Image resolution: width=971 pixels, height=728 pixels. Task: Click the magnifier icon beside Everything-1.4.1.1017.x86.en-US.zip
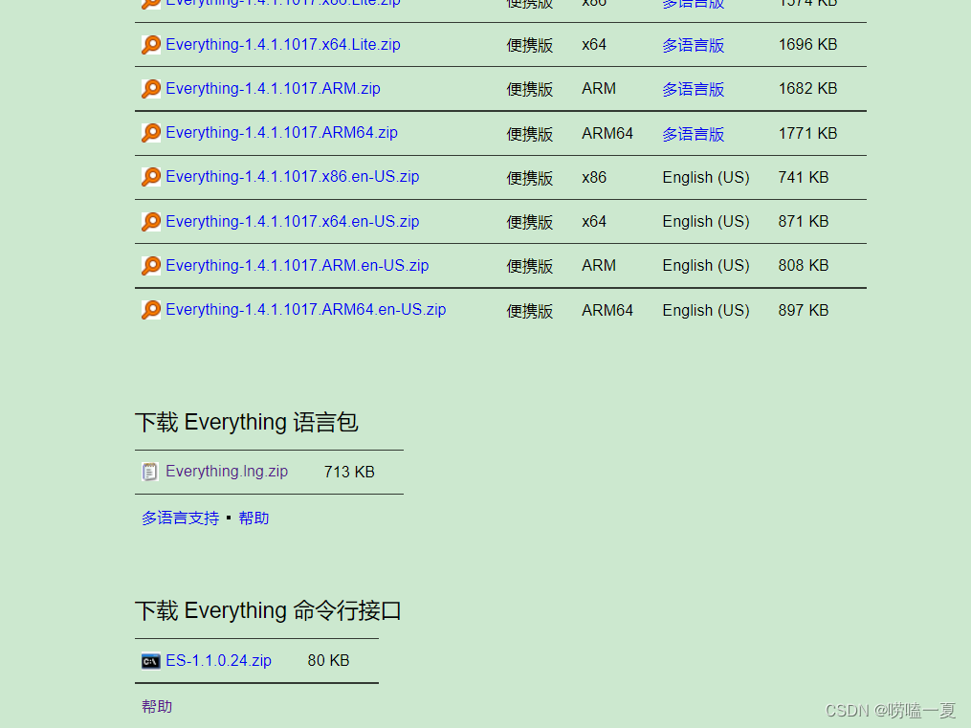(x=150, y=177)
